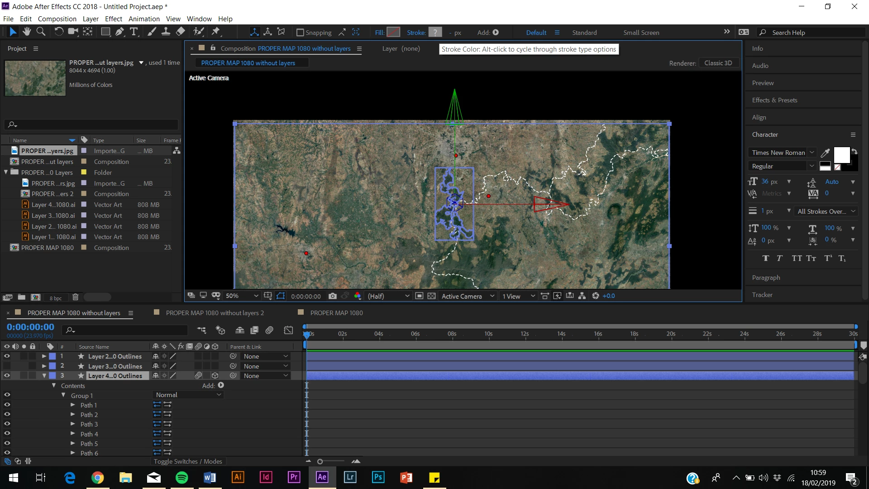Collapse the Group 1 disclosure triangle
869x489 pixels.
point(63,395)
